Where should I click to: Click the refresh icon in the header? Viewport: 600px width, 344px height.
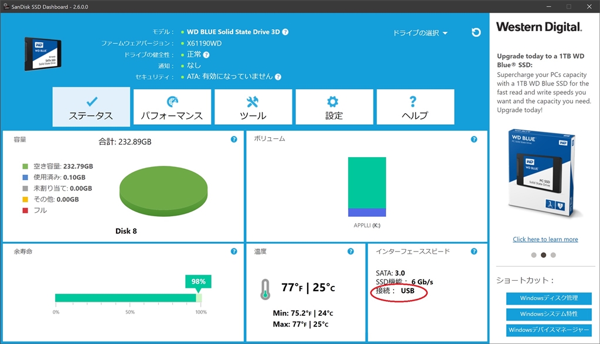click(476, 33)
